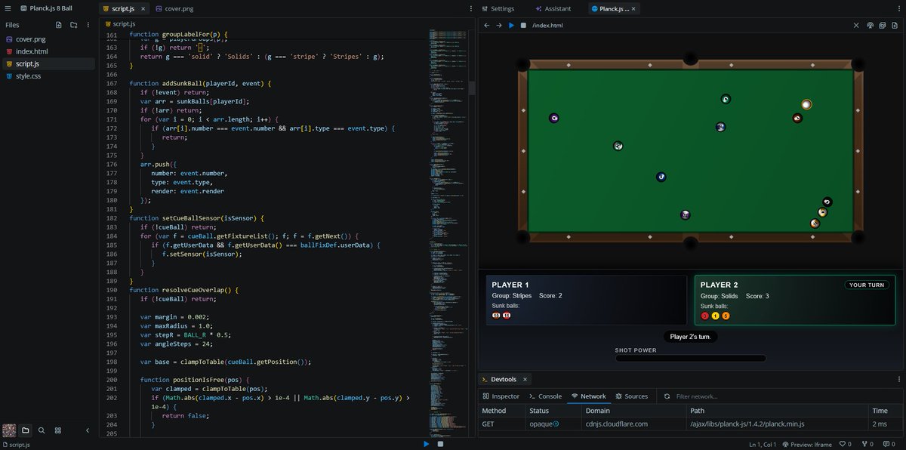Click the add-tab icon in preview toolbar
The image size is (906, 450).
coord(896,25)
